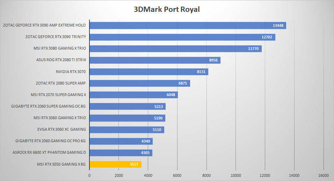Viewport: 334px width, 181px height.
Task: Select the ZOTAC GEFORCE RTX 3090 TRINITY label
Action: tap(56, 37)
